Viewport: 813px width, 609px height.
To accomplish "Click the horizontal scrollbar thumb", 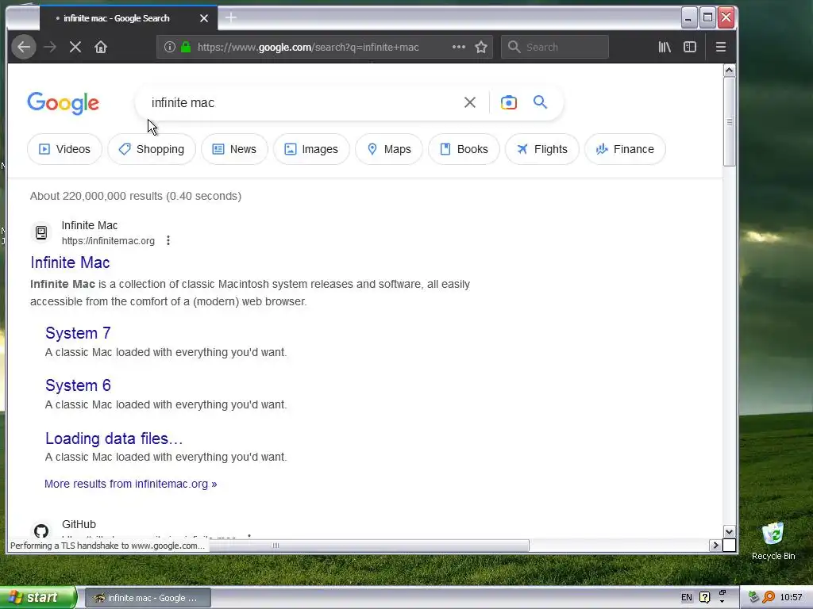I will (371, 546).
